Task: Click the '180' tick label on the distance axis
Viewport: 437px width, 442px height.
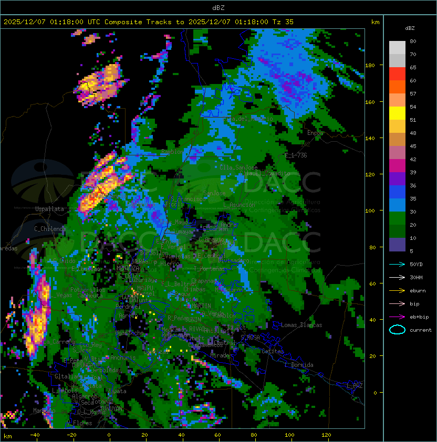Action: [370, 66]
